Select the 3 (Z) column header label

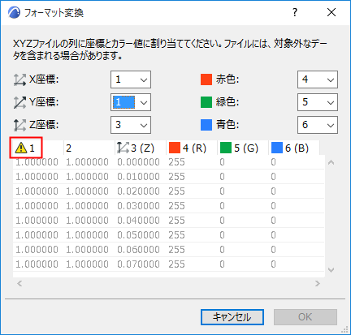point(143,148)
